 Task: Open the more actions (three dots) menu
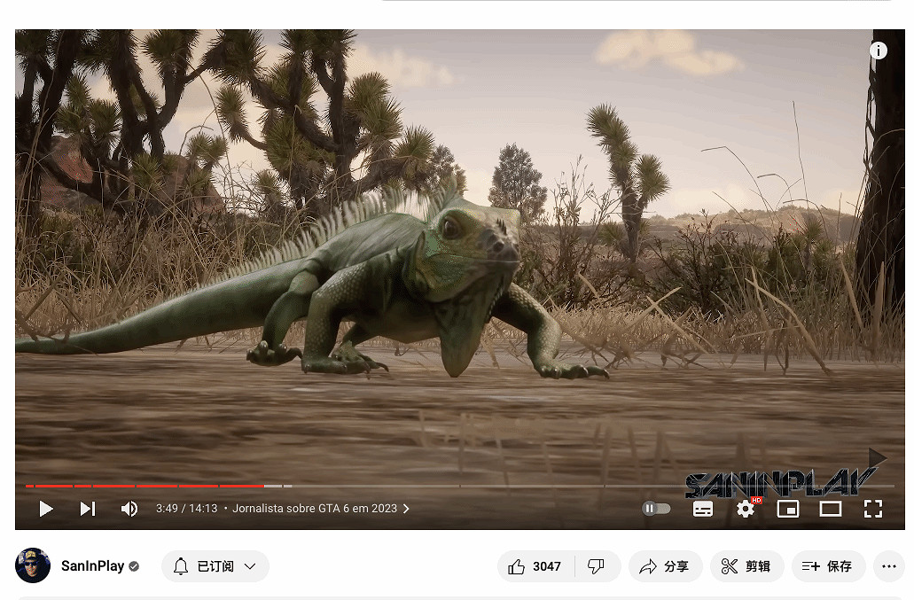[x=889, y=566]
